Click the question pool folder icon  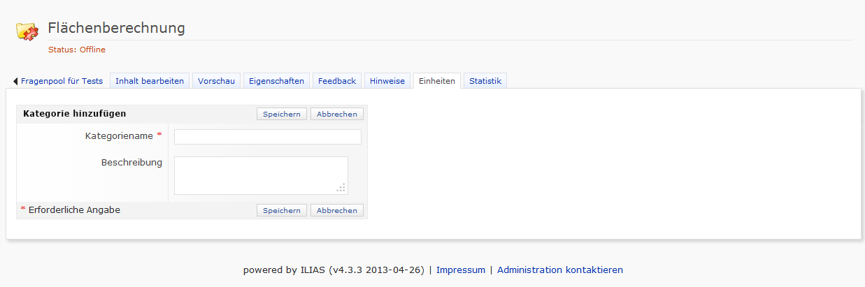click(x=27, y=31)
